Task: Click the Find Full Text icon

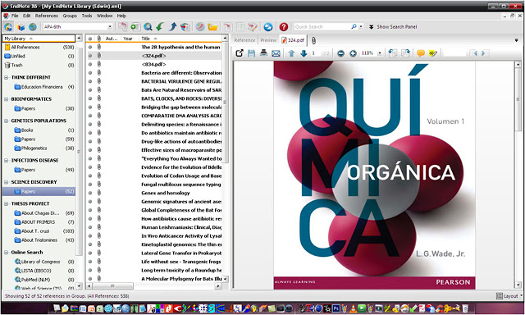Action: 185,27
